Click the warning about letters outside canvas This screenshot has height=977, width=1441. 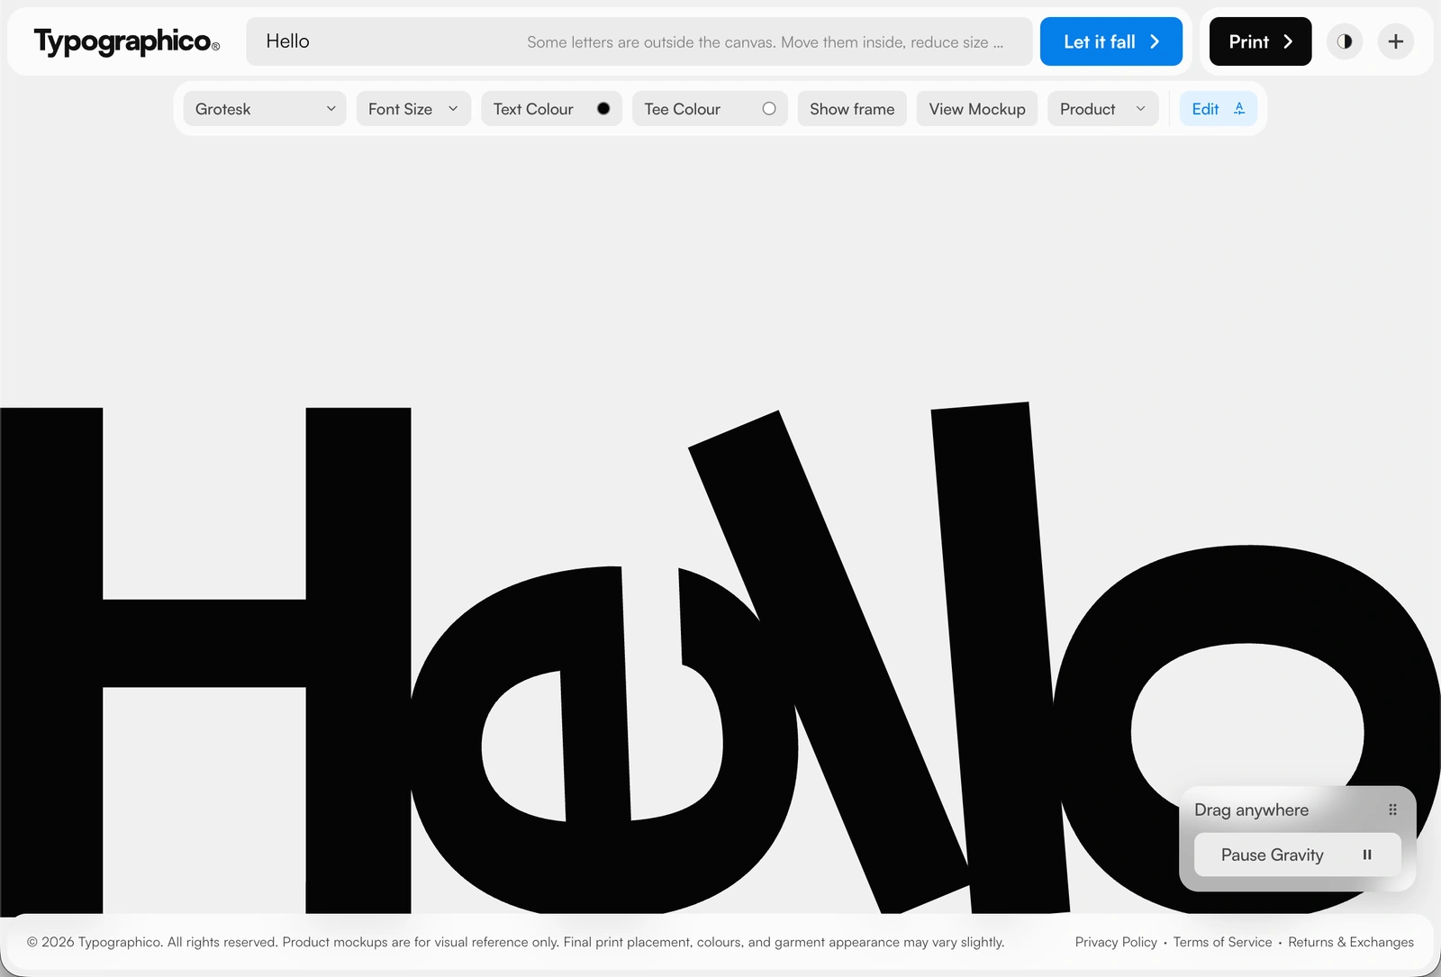coord(765,42)
